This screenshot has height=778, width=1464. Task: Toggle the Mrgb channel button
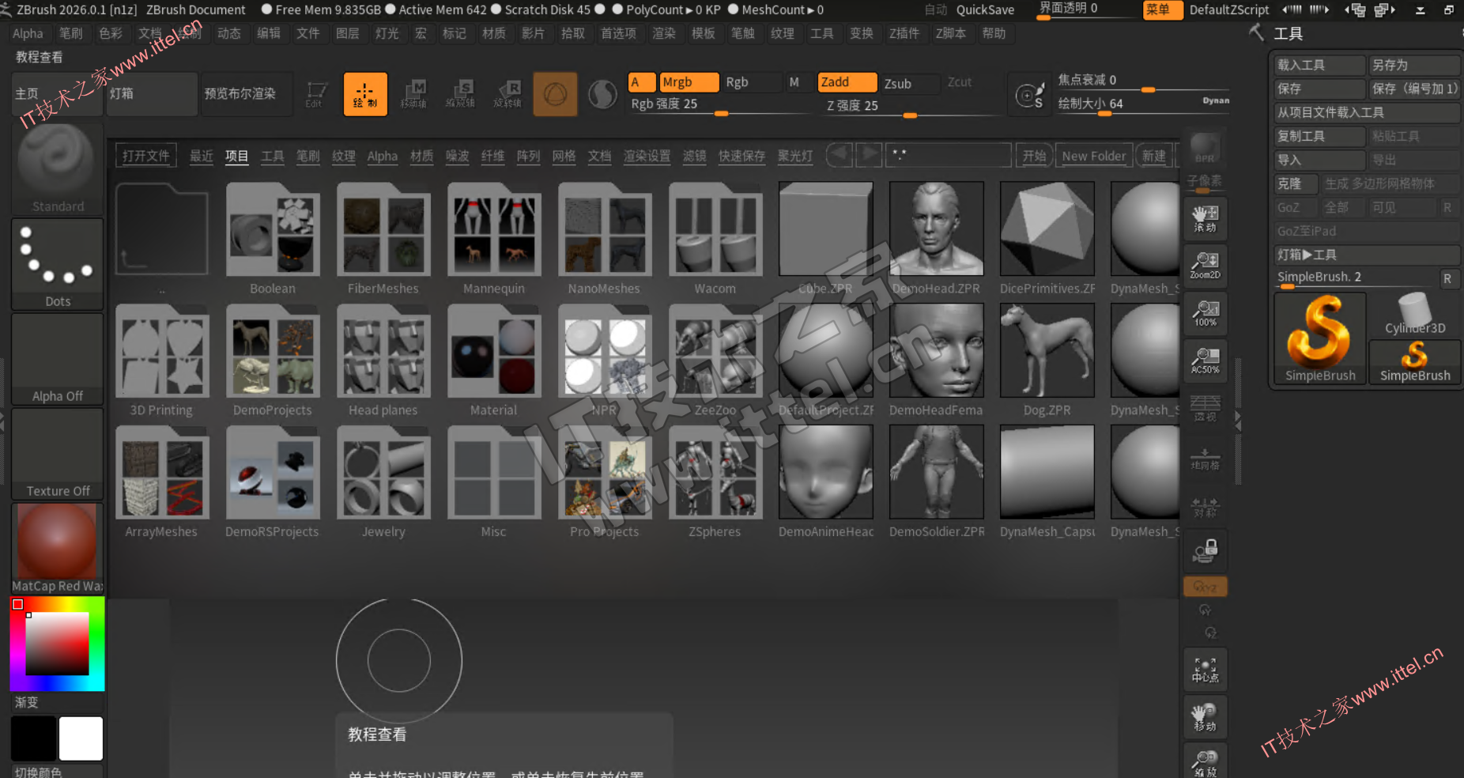point(689,82)
